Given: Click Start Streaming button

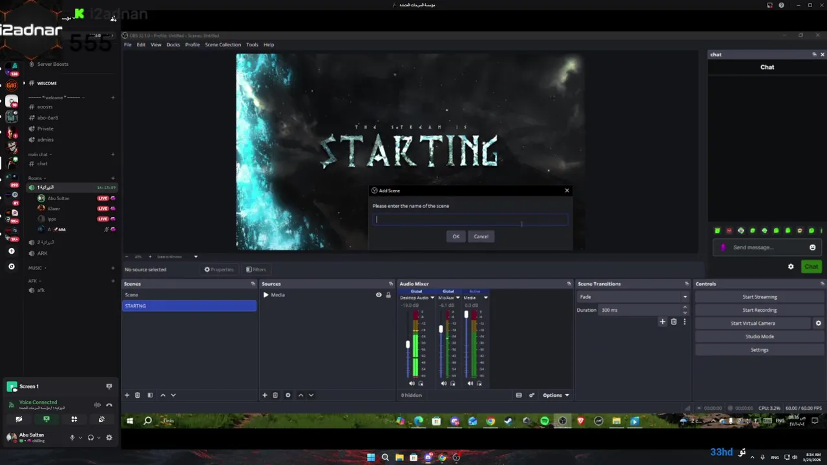Looking at the screenshot, I should tap(760, 297).
